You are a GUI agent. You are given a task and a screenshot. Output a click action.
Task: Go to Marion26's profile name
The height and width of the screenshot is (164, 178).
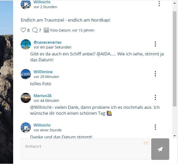tap(43, 96)
